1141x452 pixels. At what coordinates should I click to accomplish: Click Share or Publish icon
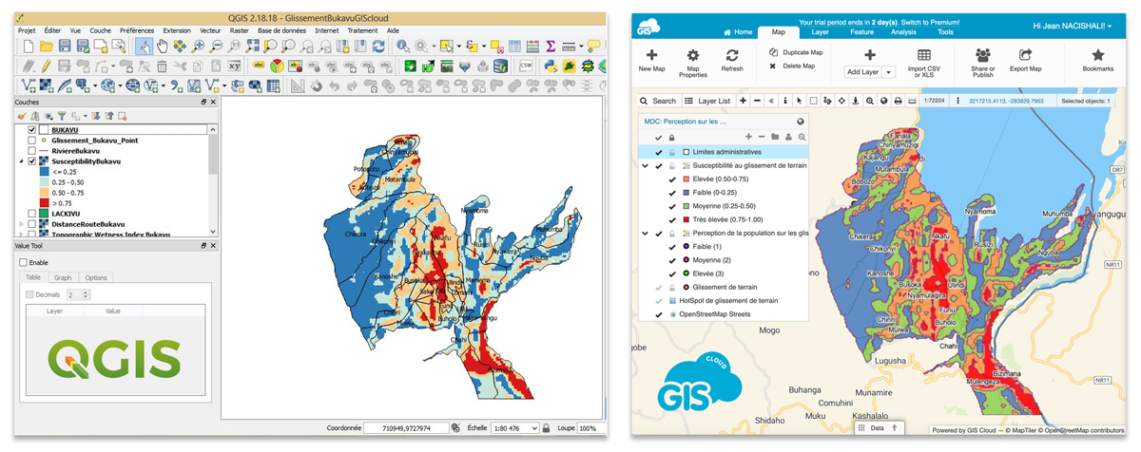coord(983,56)
